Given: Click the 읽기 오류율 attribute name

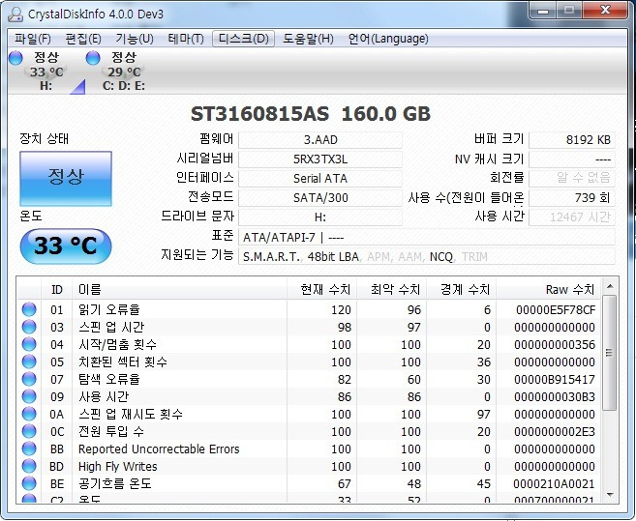Looking at the screenshot, I should [109, 309].
